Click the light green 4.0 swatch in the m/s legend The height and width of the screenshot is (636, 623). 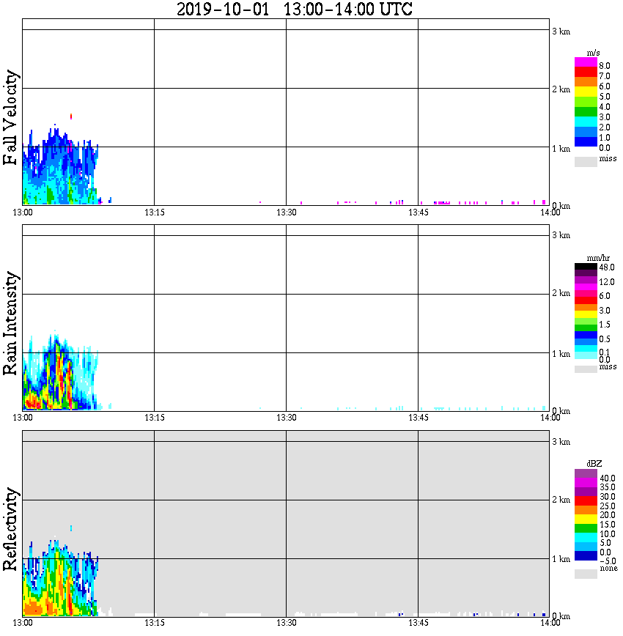(586, 103)
